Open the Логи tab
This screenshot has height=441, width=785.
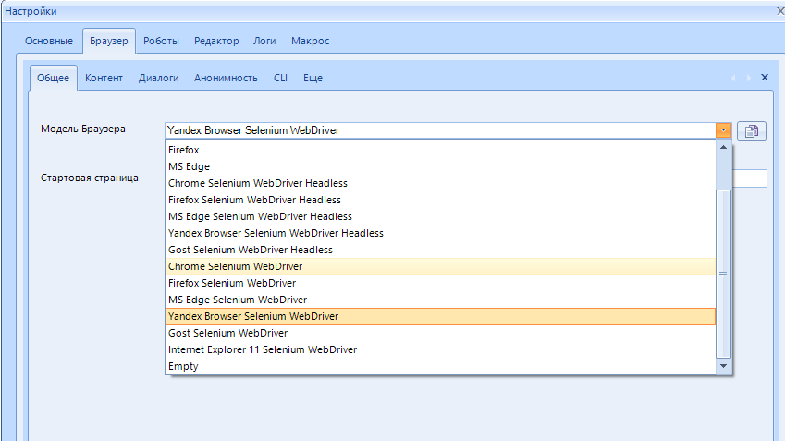coord(265,42)
